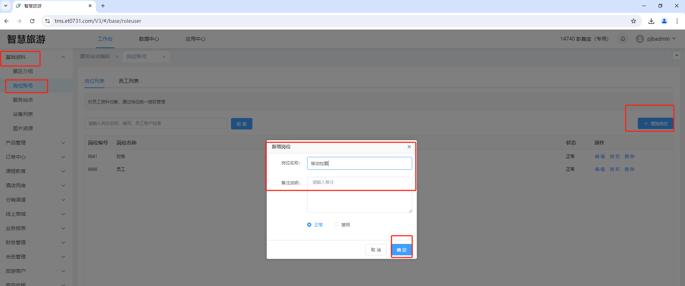Screen dimensions: 685x286
Task: Open the Chrome profile icon
Action: point(664,21)
